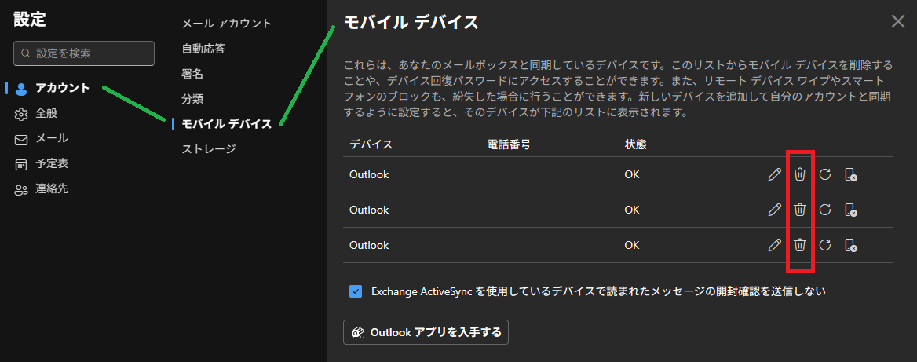Click device wipe icon in middle Outlook row

(x=852, y=210)
